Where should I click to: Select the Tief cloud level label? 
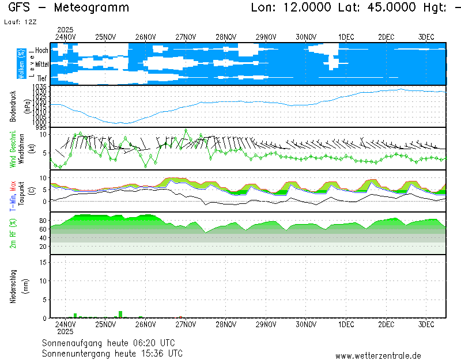[x=41, y=78]
